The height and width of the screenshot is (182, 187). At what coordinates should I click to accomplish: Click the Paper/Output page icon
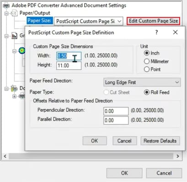14,13
